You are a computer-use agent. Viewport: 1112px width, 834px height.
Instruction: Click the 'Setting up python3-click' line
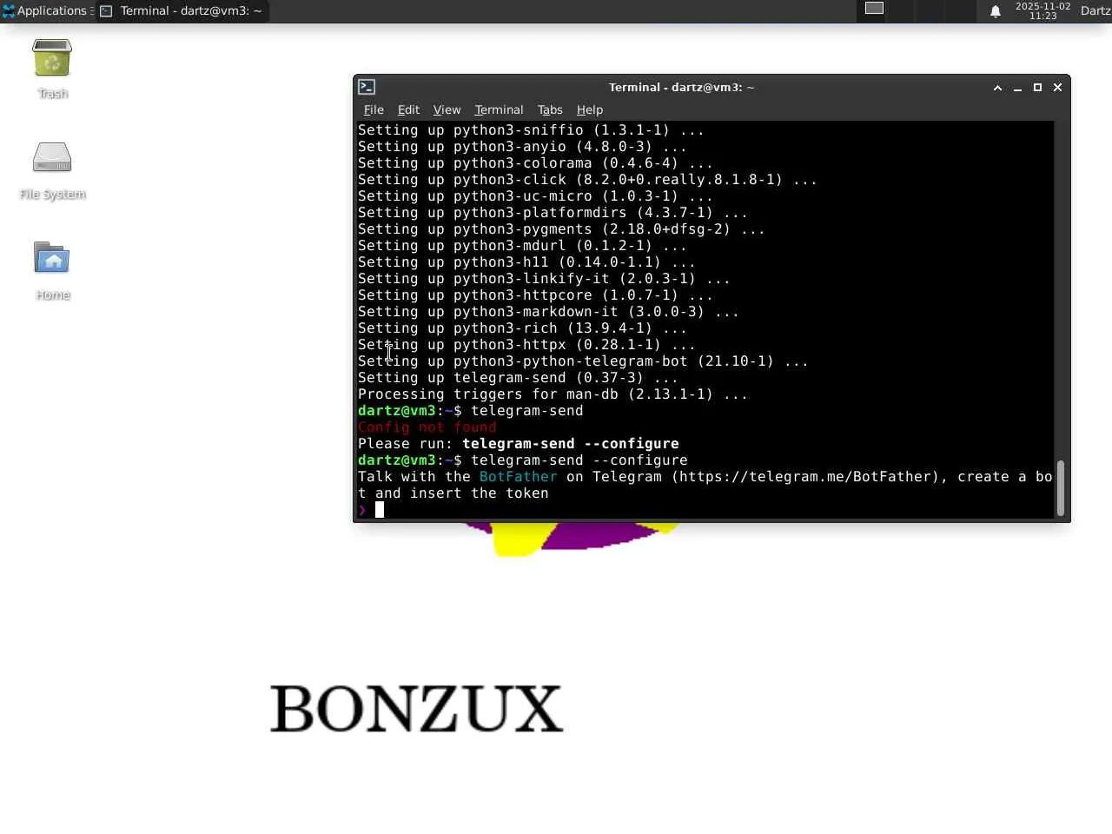[588, 180]
